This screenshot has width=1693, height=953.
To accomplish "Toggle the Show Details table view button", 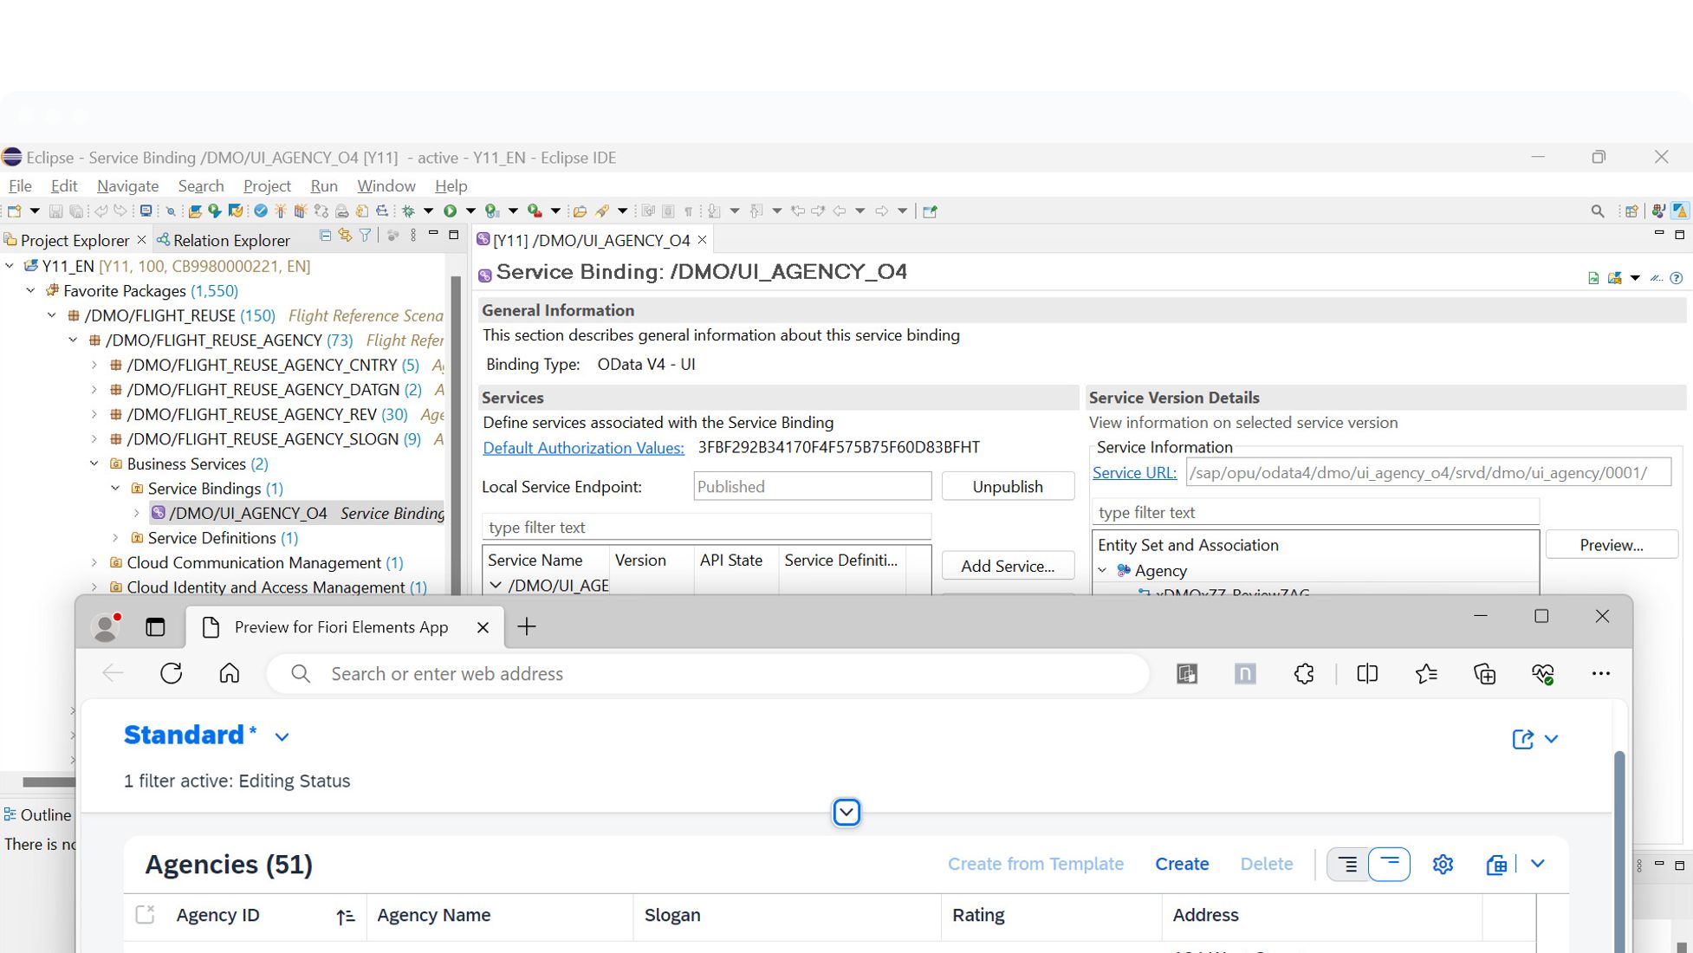I will [1347, 865].
